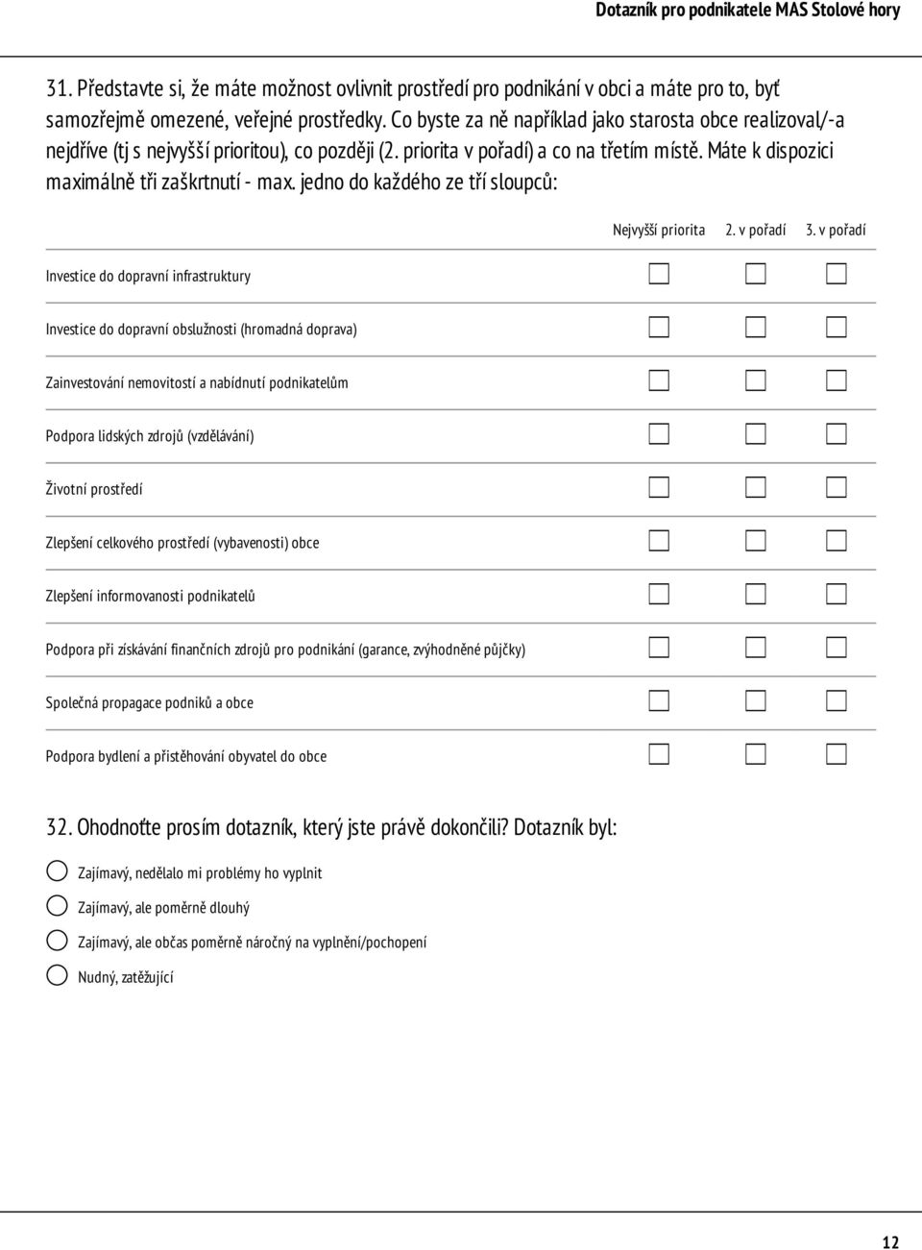Image resolution: width=922 pixels, height=1250 pixels.
Task: Tick Nejvyšší priorita for Podpora lidských zdrojů
Action: point(658,434)
